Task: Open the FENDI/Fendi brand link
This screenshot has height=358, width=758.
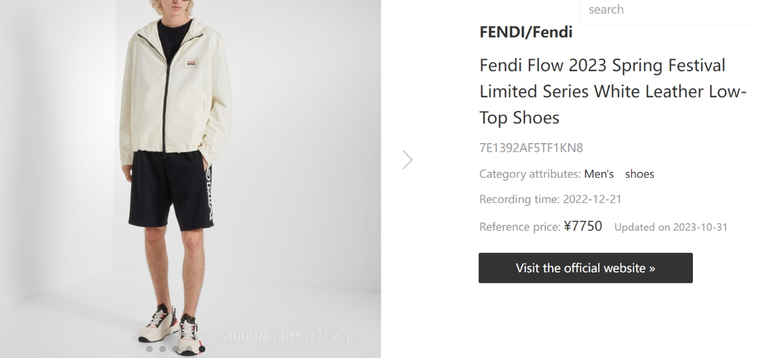Action: tap(526, 32)
